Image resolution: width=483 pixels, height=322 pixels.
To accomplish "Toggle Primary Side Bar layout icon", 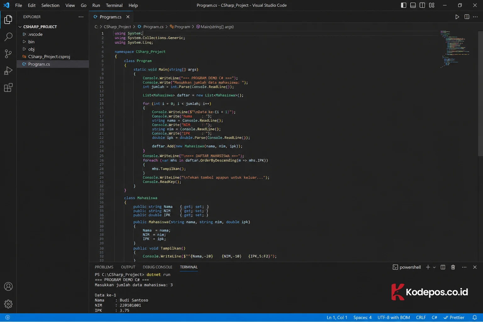I will click(403, 5).
